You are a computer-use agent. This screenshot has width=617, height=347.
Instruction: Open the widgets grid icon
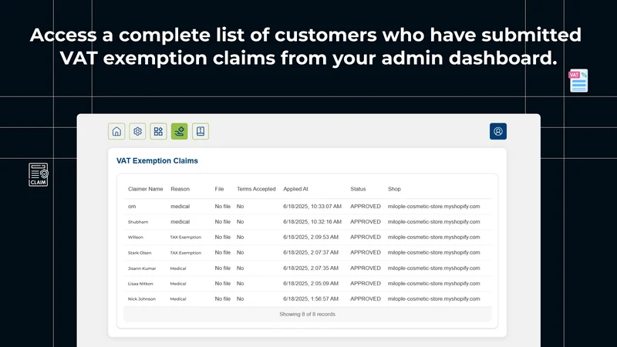point(158,131)
